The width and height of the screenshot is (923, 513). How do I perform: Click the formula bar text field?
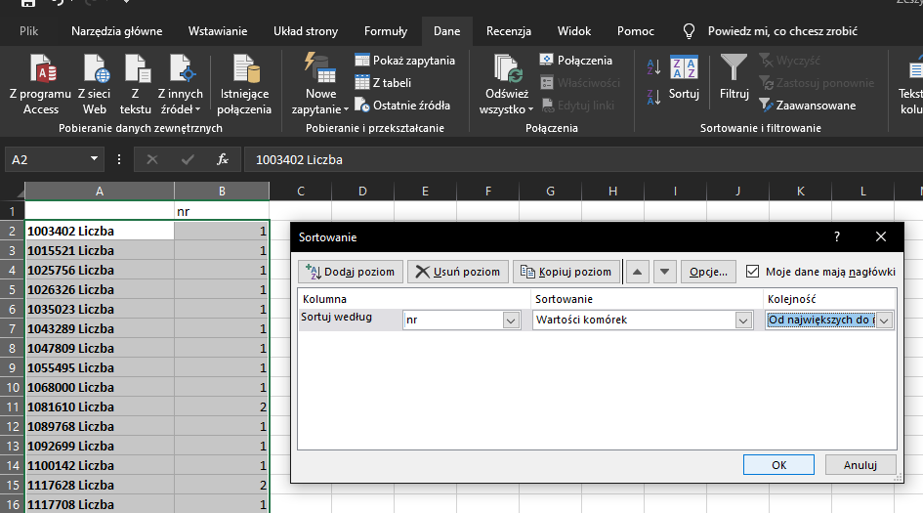[583, 159]
